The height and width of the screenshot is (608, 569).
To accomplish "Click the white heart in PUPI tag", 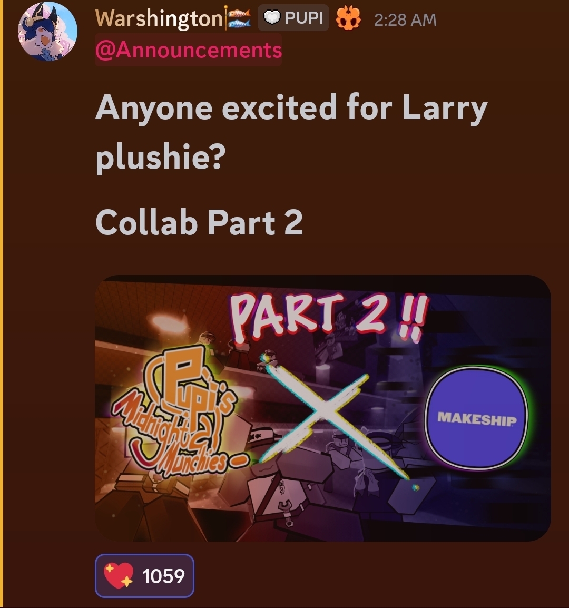I will tap(272, 17).
